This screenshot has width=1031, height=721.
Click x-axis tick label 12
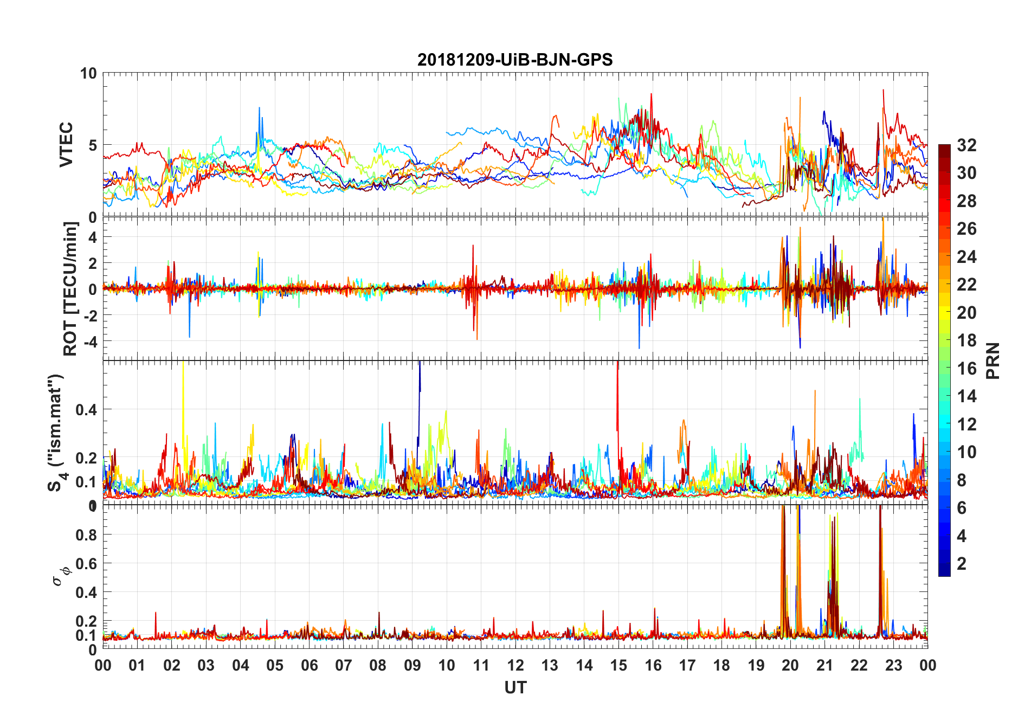[x=515, y=665]
